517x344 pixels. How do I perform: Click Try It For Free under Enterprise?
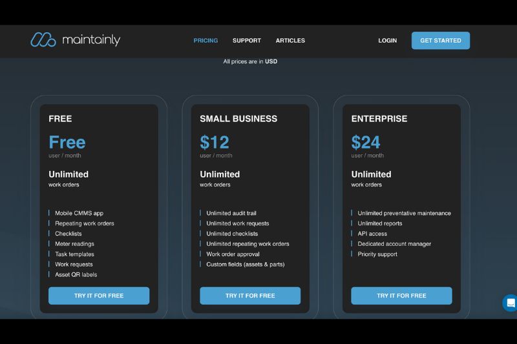pos(401,296)
